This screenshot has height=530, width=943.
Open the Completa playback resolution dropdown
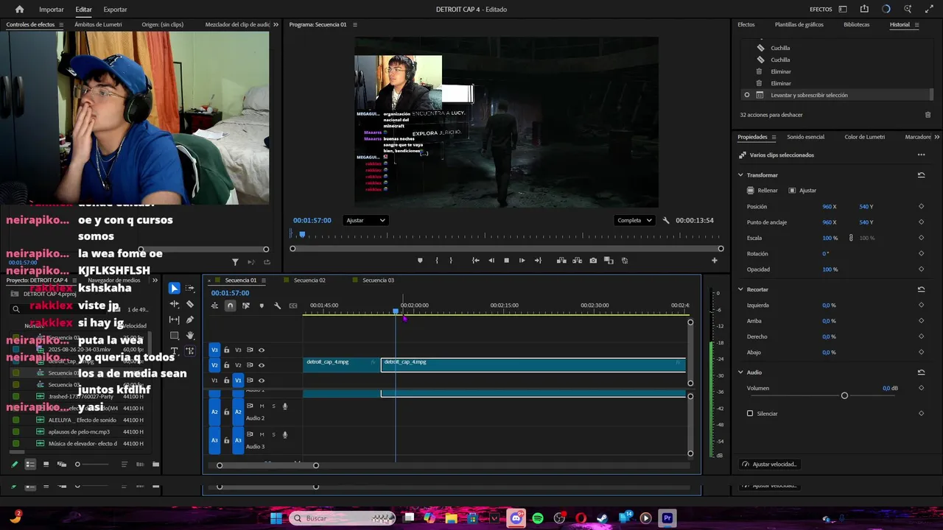click(635, 220)
